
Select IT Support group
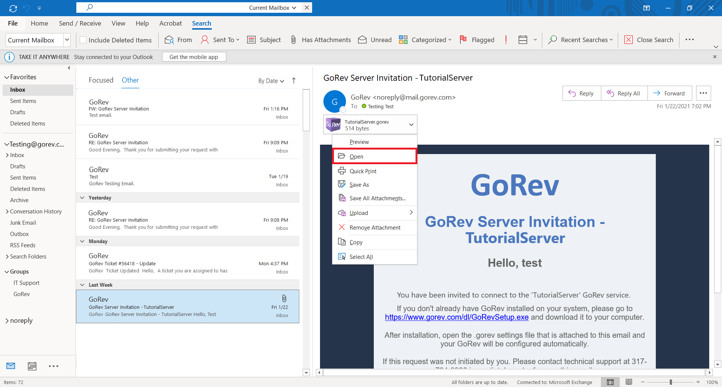click(x=26, y=283)
